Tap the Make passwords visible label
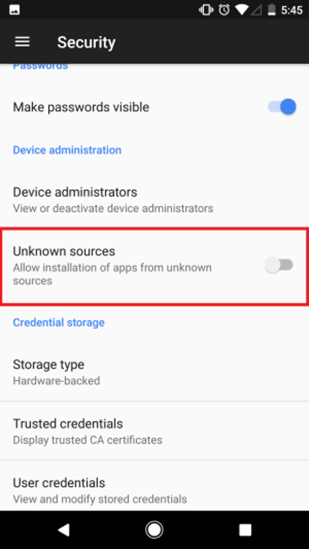Viewport: 309px width, 549px height. [81, 107]
